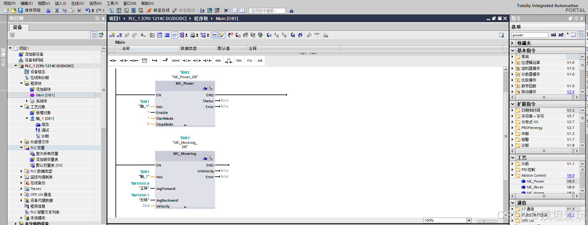Split editor space vertically
Screen dimensions: 588x225
242,10
